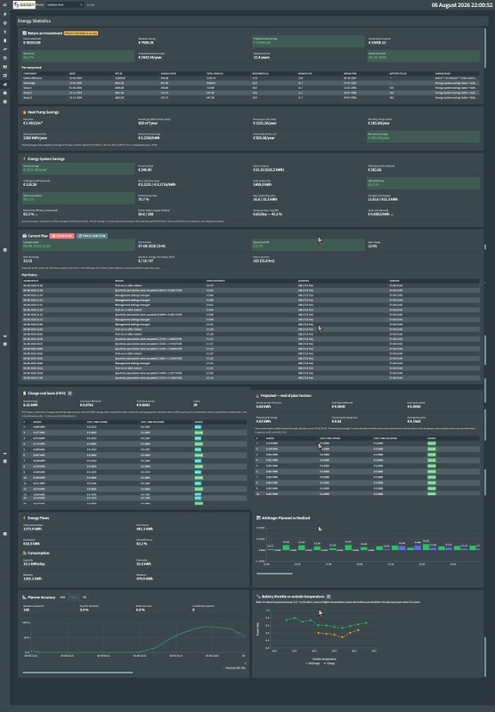495x712 pixels.
Task: Click the Consumption section icon
Action: coord(25,553)
